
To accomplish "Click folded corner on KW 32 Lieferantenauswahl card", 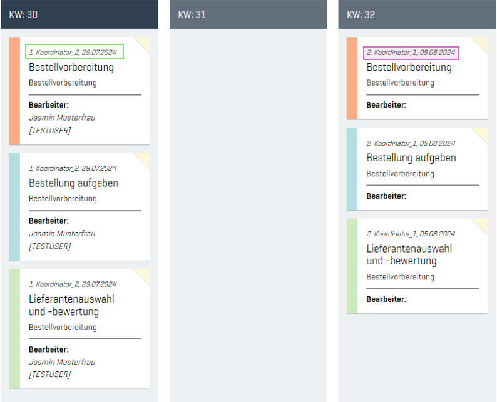I will pos(482,224).
